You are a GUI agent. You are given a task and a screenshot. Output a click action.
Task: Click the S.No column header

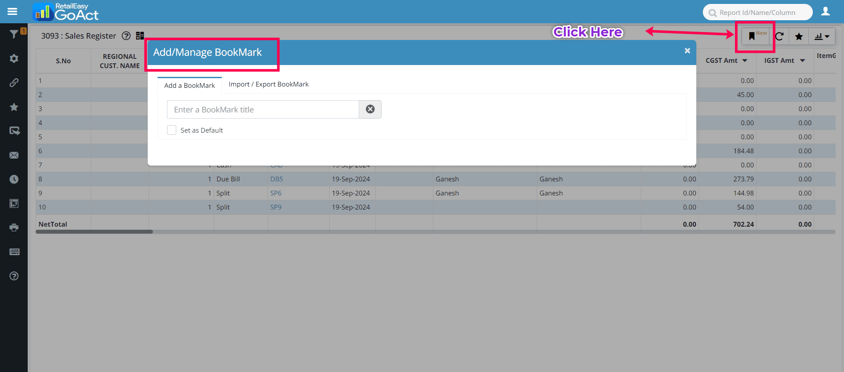[x=63, y=61]
